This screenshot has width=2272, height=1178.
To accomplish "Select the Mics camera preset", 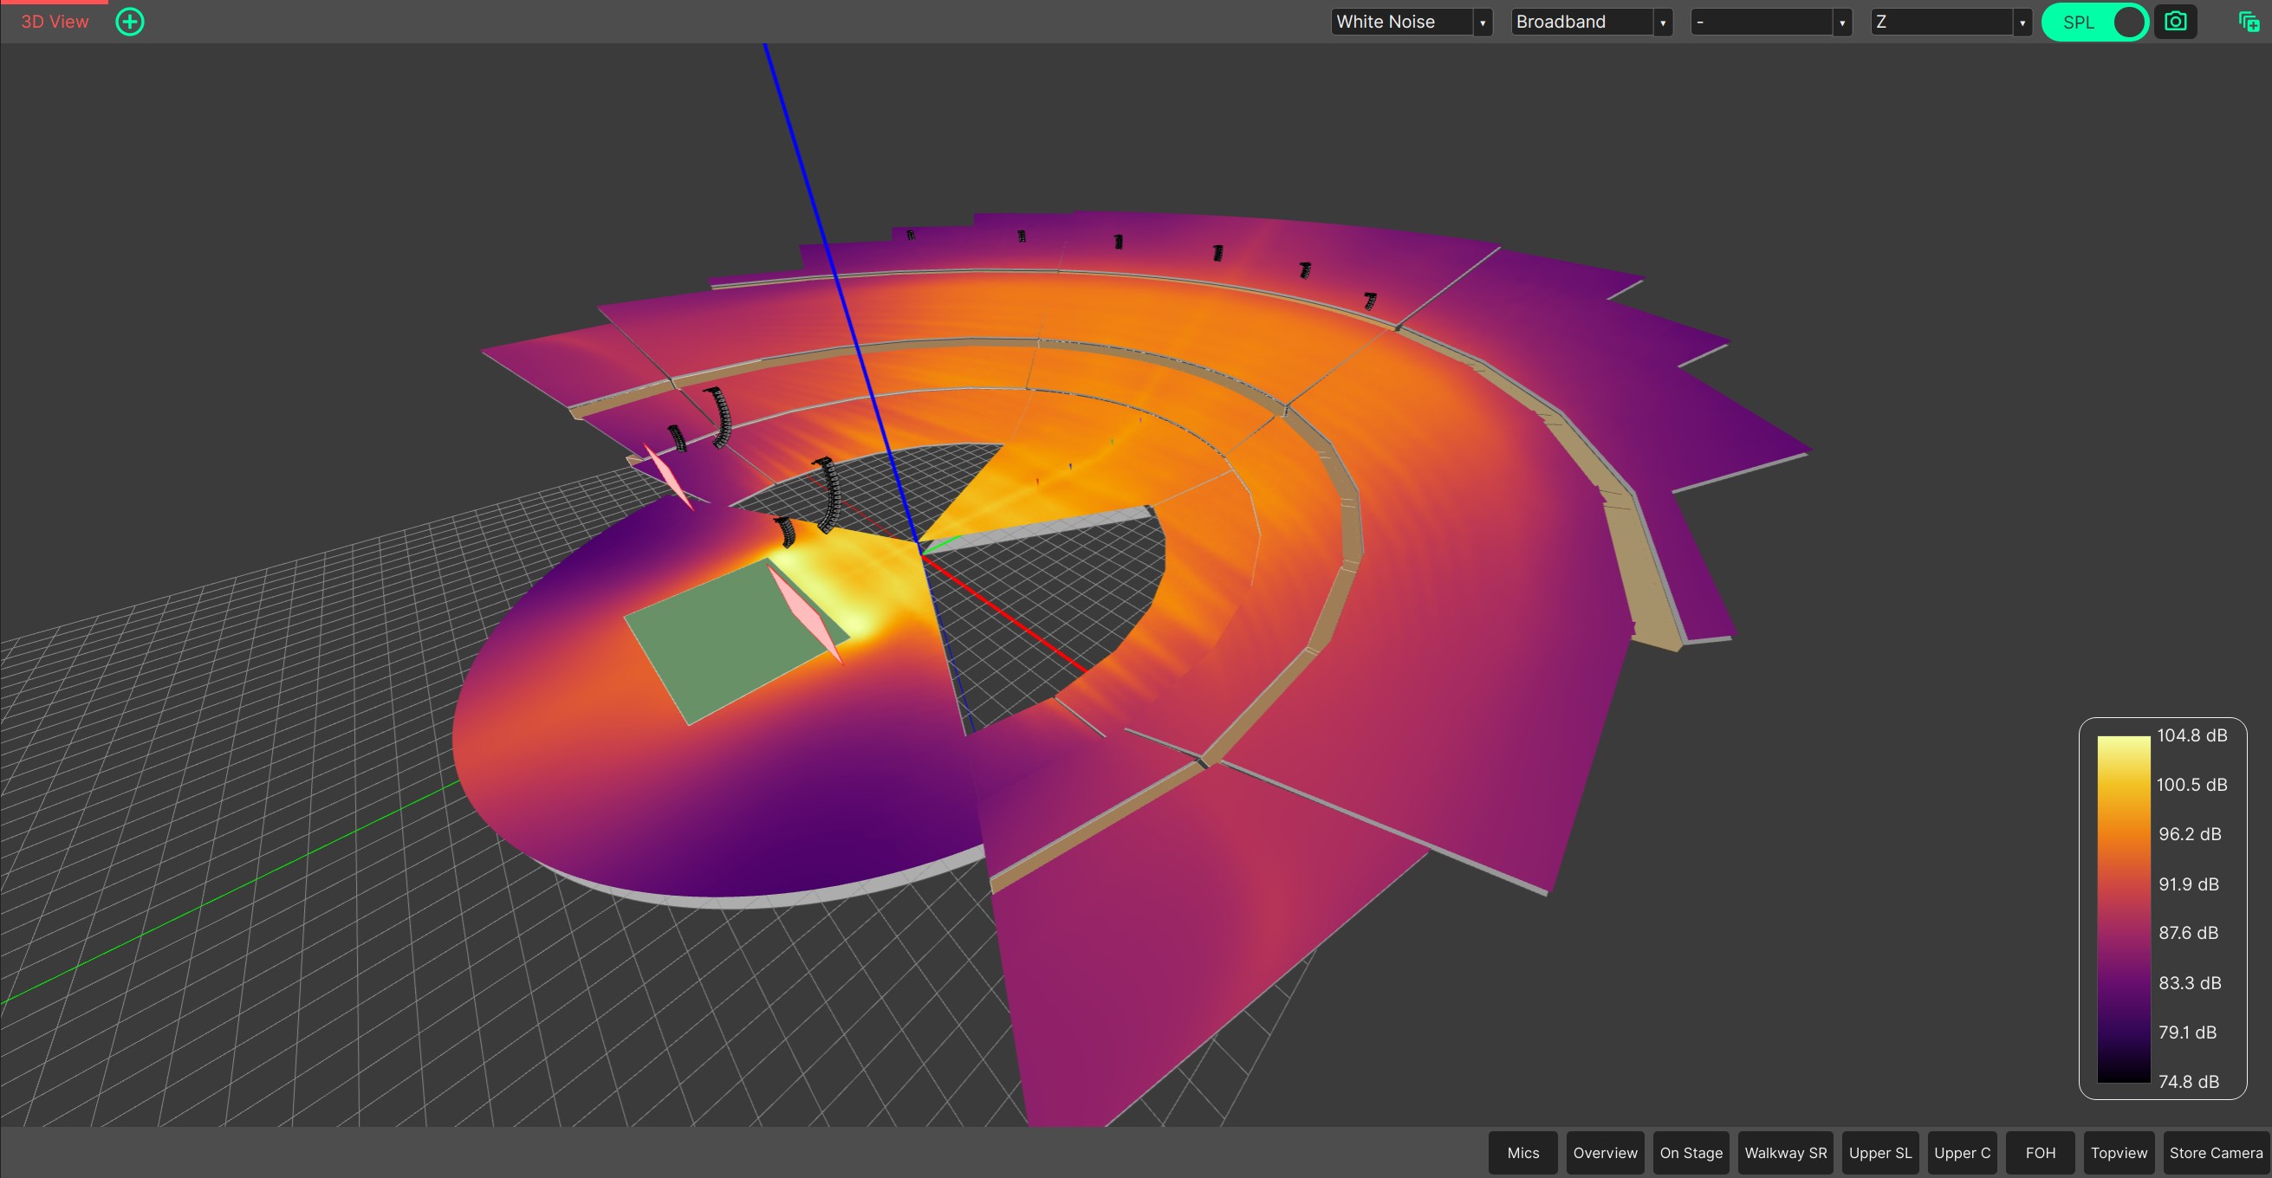I will 1522,1152.
